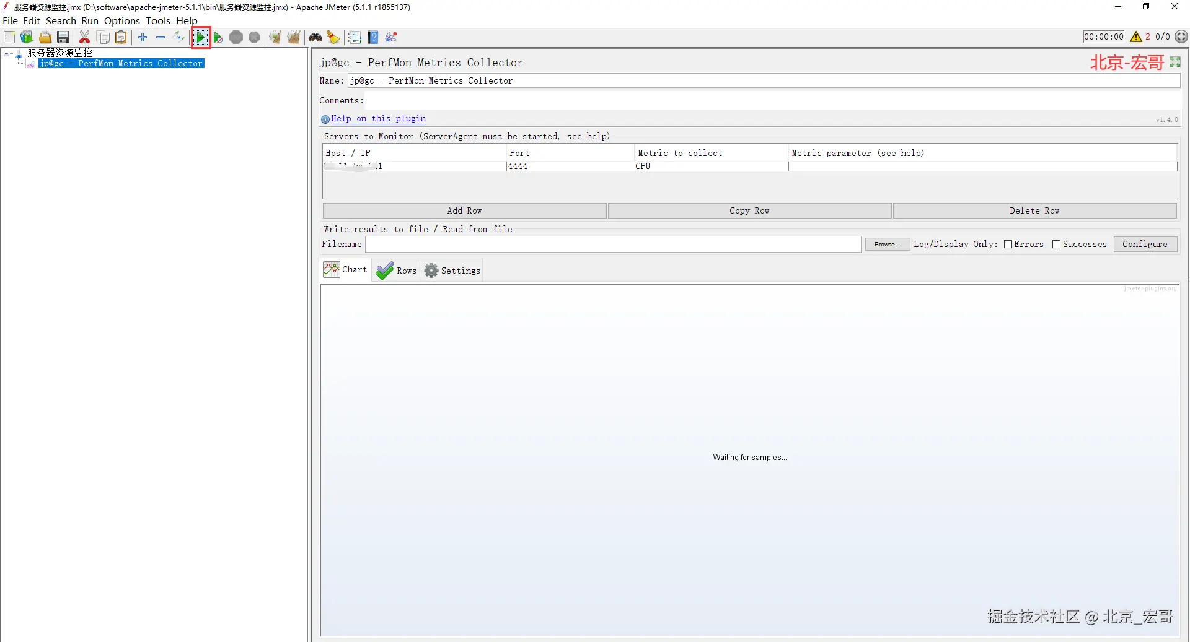Click the Name input field
This screenshot has height=642, width=1190.
(x=764, y=81)
